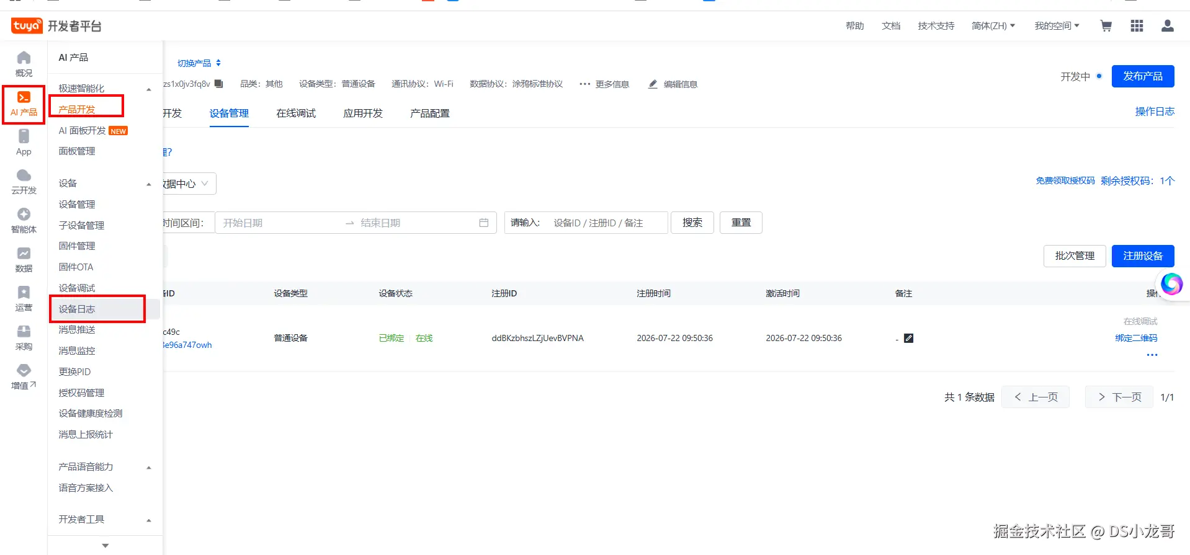Click the 注册设备 button
The width and height of the screenshot is (1190, 555).
[1143, 256]
